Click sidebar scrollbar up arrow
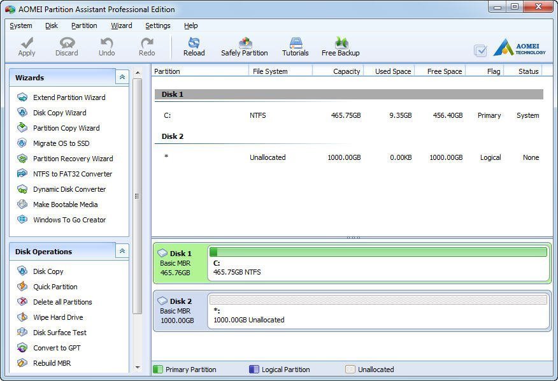Viewport: 558px width, 381px height. tap(138, 73)
